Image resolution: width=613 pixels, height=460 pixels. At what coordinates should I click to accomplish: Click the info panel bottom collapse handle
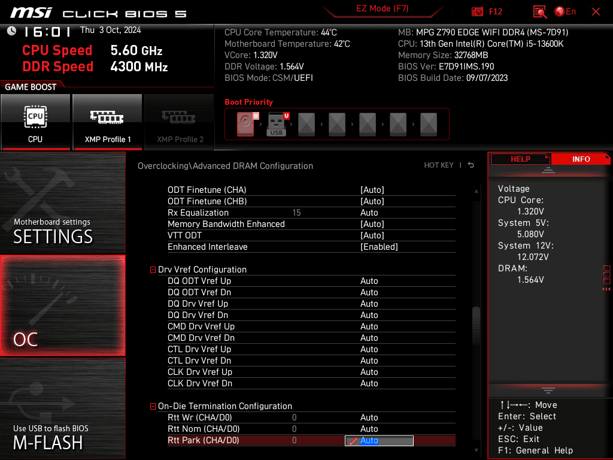[548, 390]
